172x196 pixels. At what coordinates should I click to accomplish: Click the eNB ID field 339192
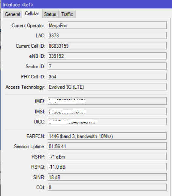pyautogui.click(x=107, y=56)
